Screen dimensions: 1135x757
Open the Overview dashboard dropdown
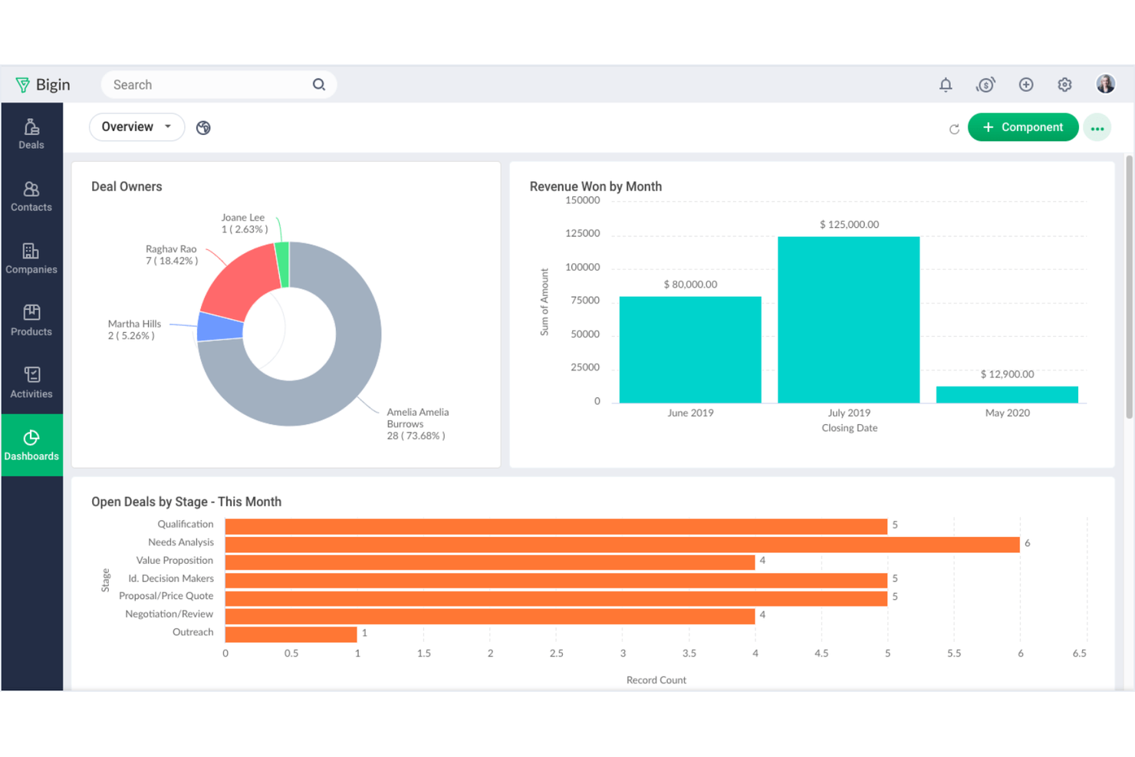point(137,127)
